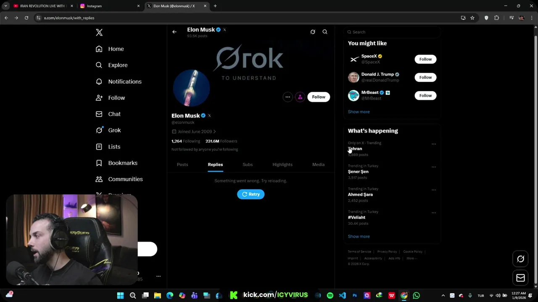The width and height of the screenshot is (538, 302).
Task: Open the sidebar Follow menu item
Action: [110, 98]
